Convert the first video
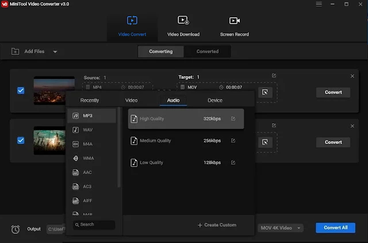 (333, 92)
